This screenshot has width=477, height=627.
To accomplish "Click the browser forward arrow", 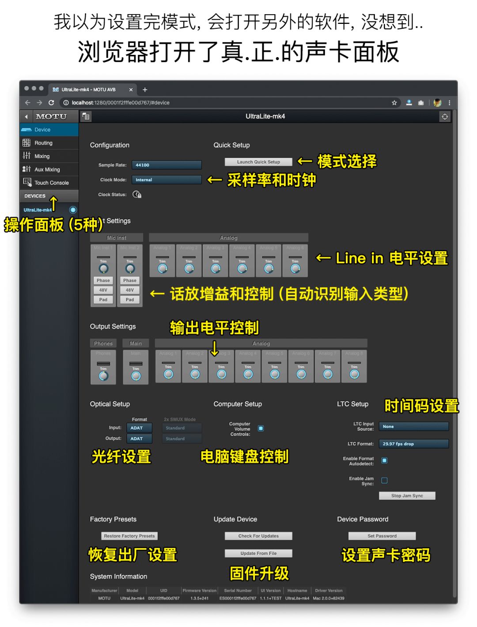I will point(39,103).
